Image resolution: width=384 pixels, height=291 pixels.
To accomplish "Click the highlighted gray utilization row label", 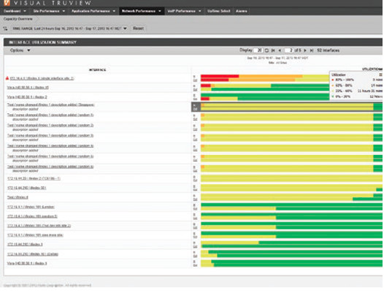I will click(195, 107).
